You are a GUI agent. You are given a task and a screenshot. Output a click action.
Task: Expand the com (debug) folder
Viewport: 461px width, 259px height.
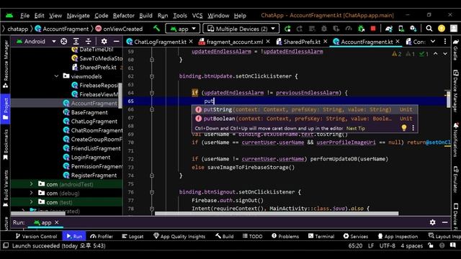32,194
